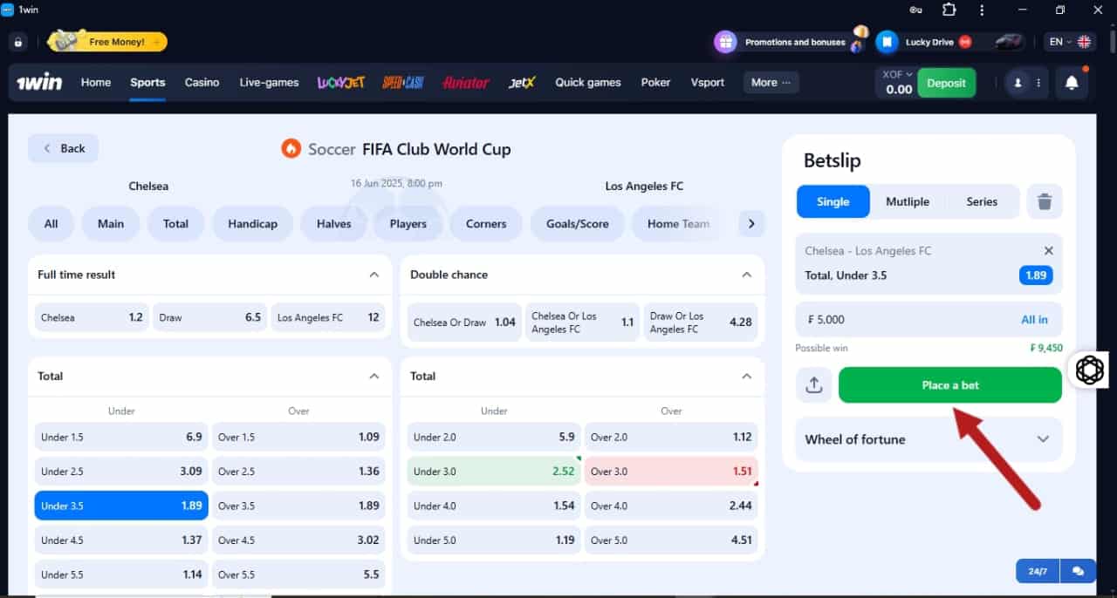The width and height of the screenshot is (1117, 598).
Task: Pick Chelsea Or Draw at 1.04
Action: tap(464, 323)
